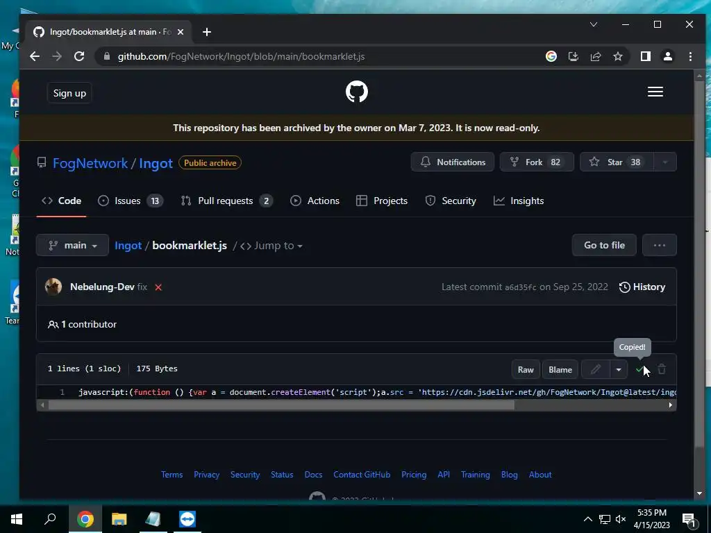
Task: Click the Pricing footer link
Action: (414, 475)
